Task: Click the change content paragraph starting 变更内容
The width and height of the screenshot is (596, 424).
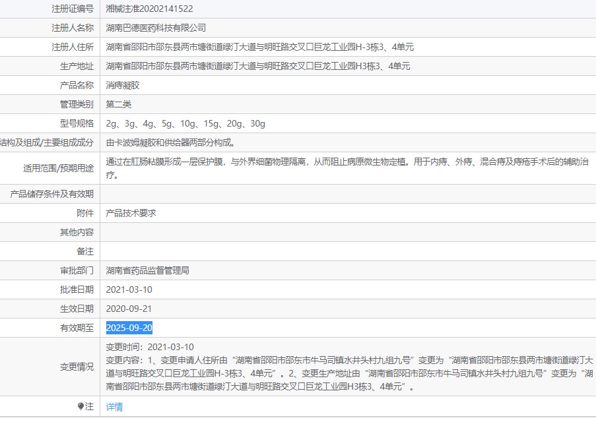Action: click(x=349, y=373)
